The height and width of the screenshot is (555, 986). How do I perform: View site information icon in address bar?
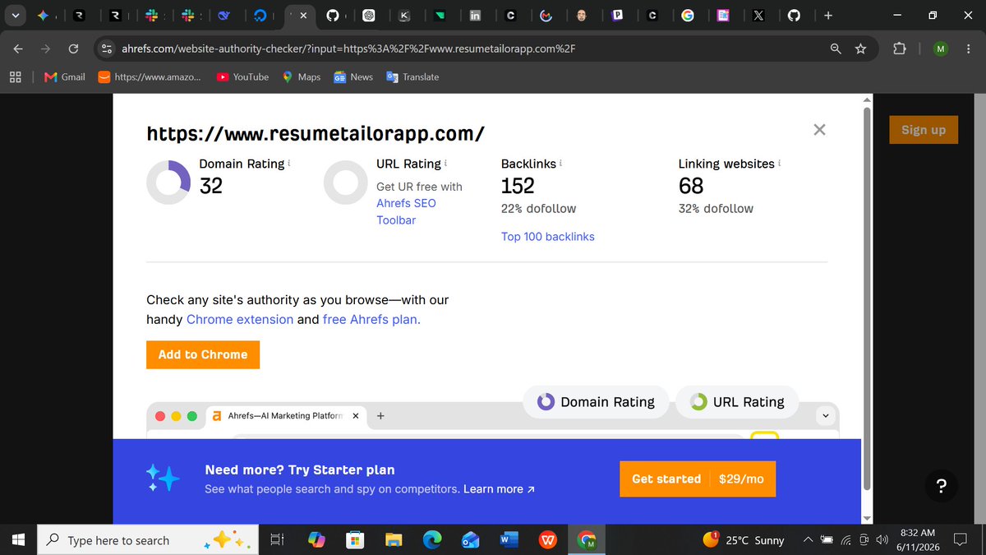[x=106, y=49]
